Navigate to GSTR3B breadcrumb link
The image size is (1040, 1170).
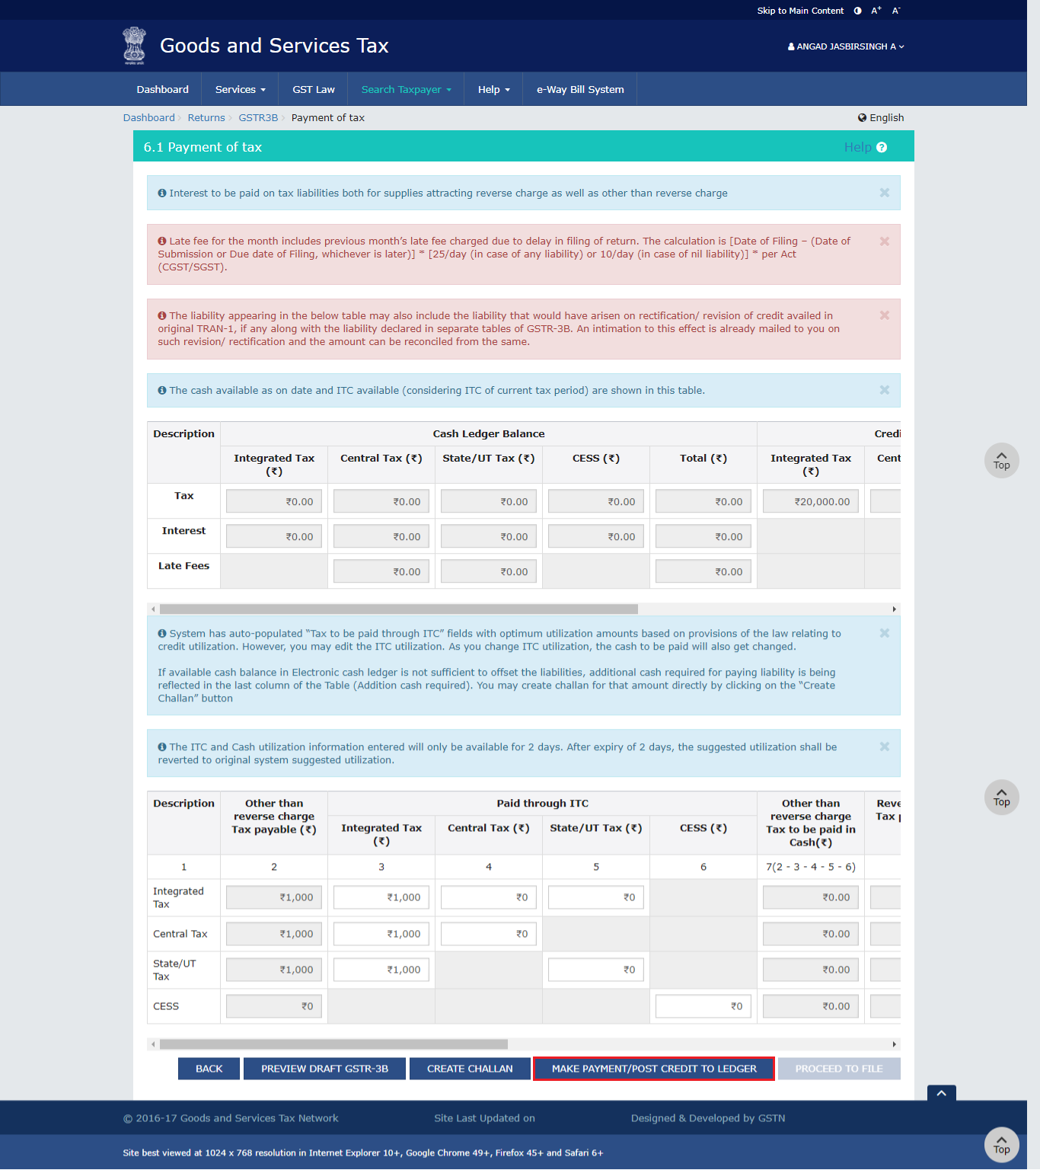click(x=258, y=118)
